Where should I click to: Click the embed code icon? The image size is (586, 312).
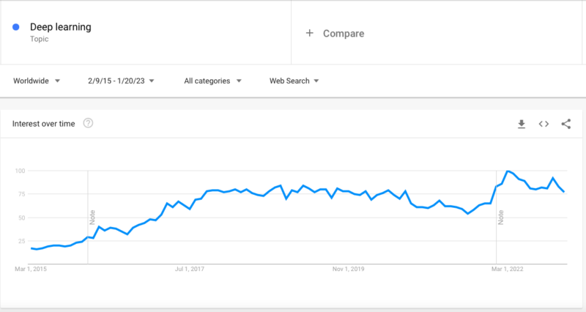pyautogui.click(x=544, y=124)
